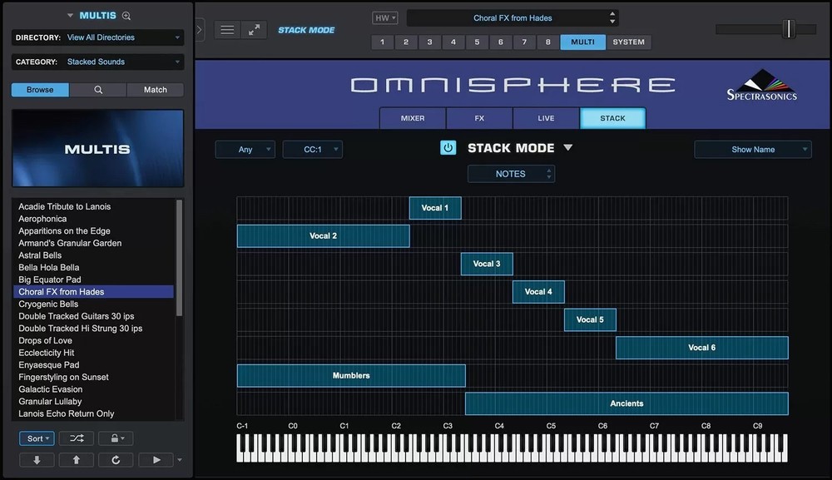Viewport: 832px width, 480px height.
Task: Open the Show Name dropdown
Action: coord(752,150)
